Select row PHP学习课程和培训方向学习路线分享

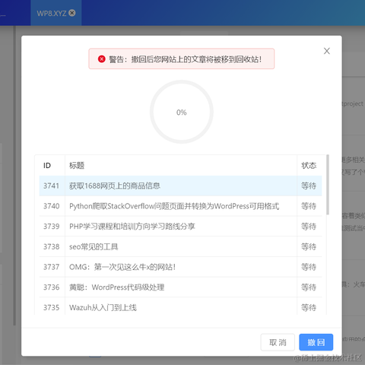click(180, 227)
